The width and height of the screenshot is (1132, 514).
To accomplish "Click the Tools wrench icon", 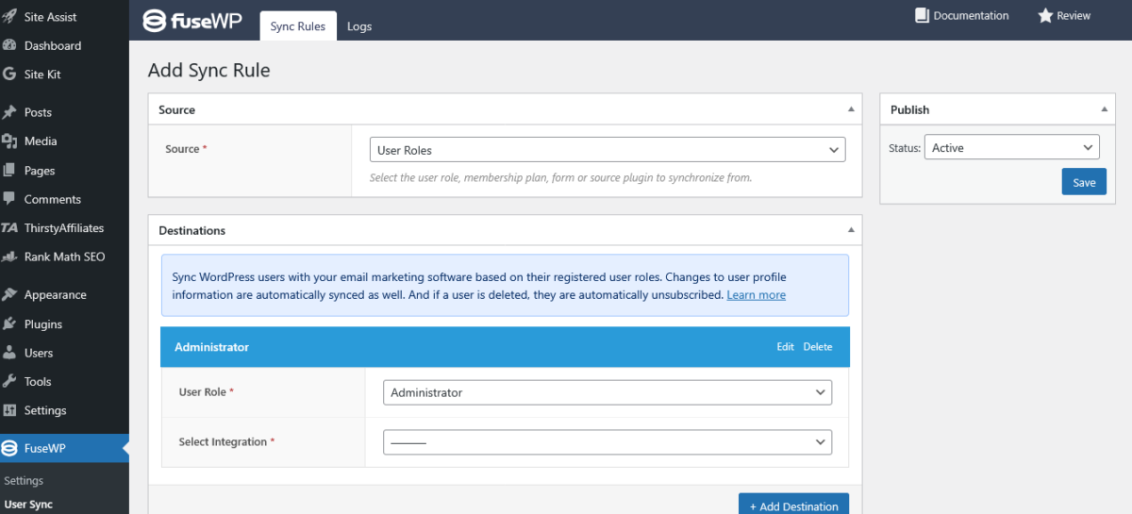I will pyautogui.click(x=9, y=382).
